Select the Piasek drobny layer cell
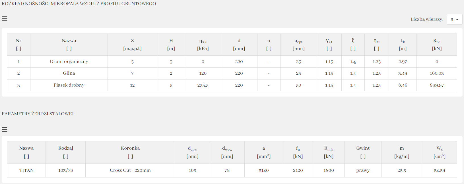The height and width of the screenshot is (184, 464). (69, 85)
